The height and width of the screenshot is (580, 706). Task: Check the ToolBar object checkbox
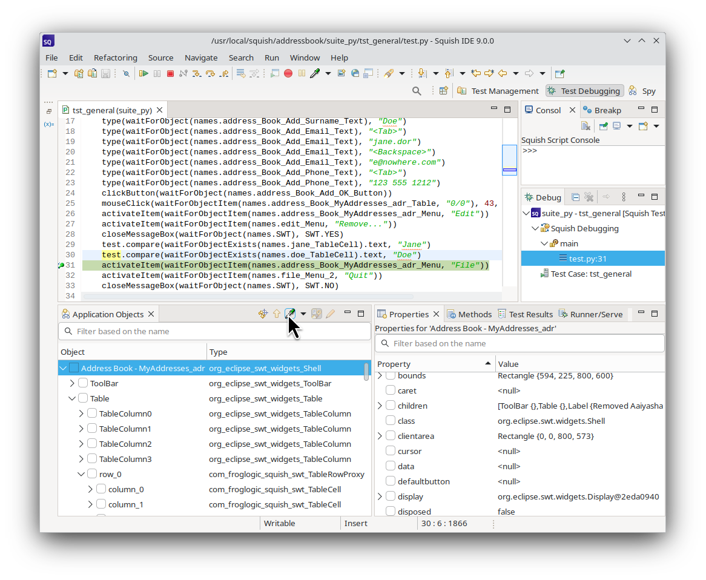(83, 383)
